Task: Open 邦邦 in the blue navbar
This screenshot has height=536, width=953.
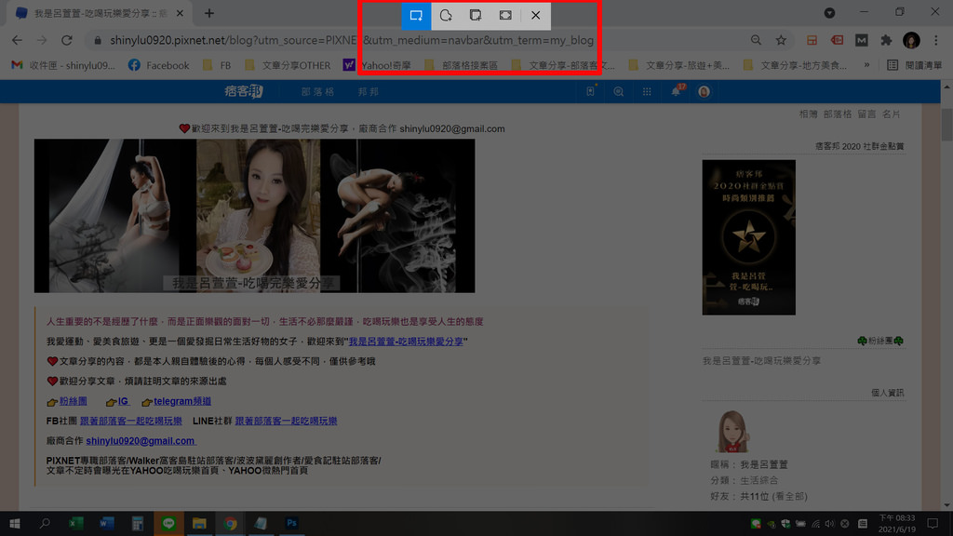Action: tap(369, 92)
